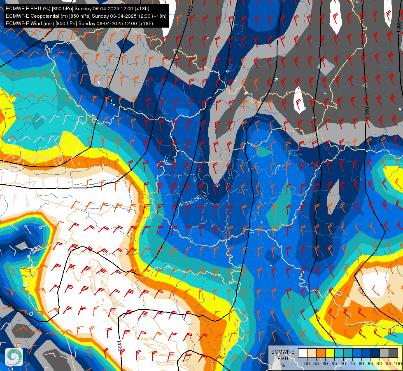The image size is (403, 371).
Task: Click the bright blue 75–80 legend swatch
Action: click(357, 353)
